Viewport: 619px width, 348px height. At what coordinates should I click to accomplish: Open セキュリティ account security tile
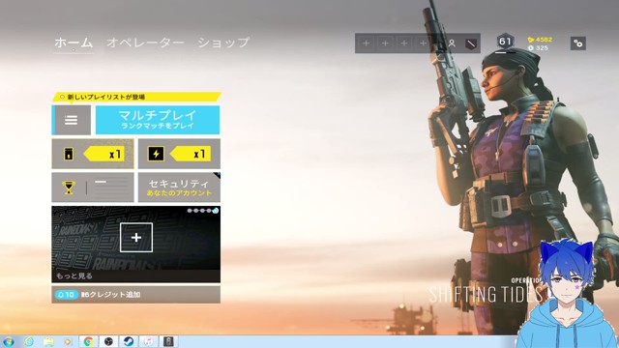tap(179, 188)
